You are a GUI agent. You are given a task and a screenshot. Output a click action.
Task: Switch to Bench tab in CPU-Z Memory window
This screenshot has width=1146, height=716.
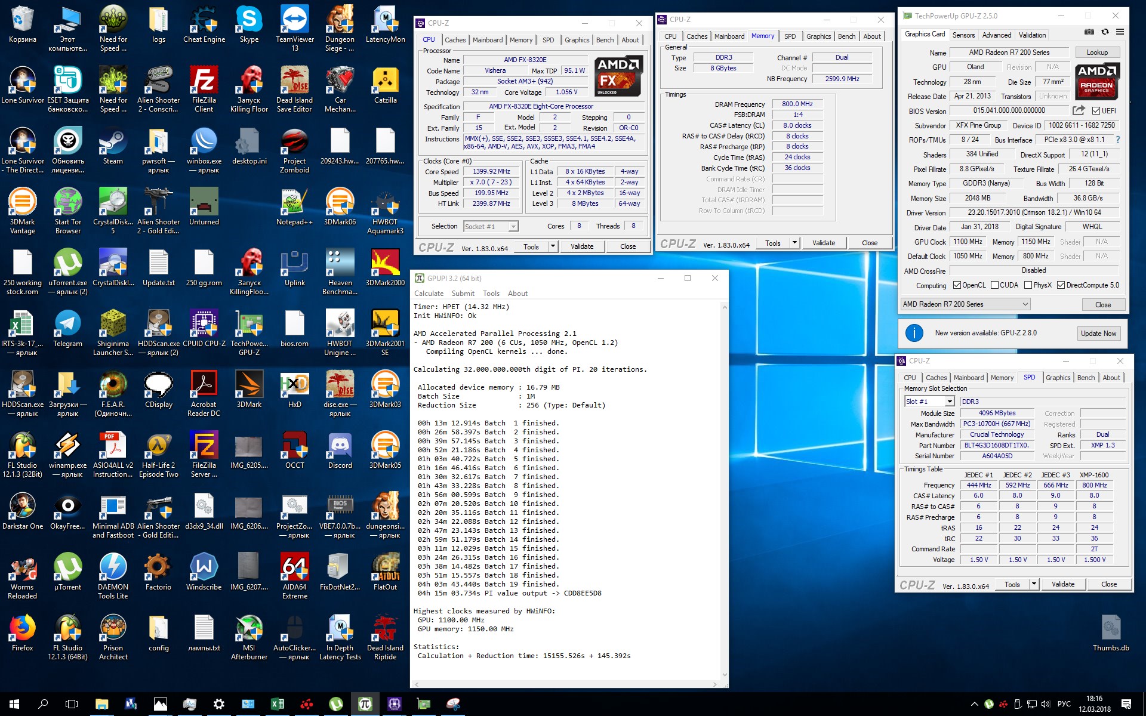coord(846,36)
